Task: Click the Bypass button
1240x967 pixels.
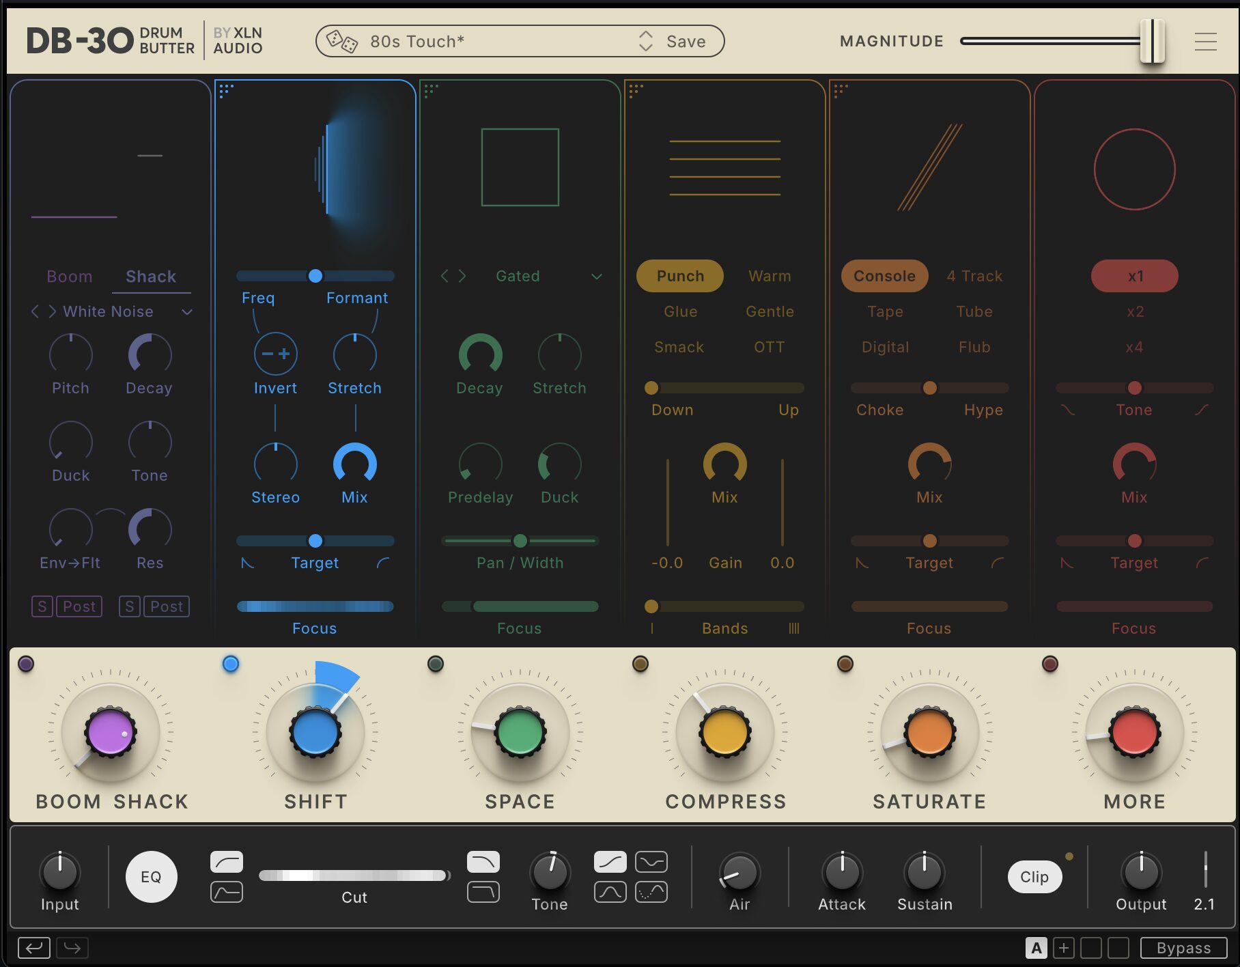Action: pos(1183,948)
